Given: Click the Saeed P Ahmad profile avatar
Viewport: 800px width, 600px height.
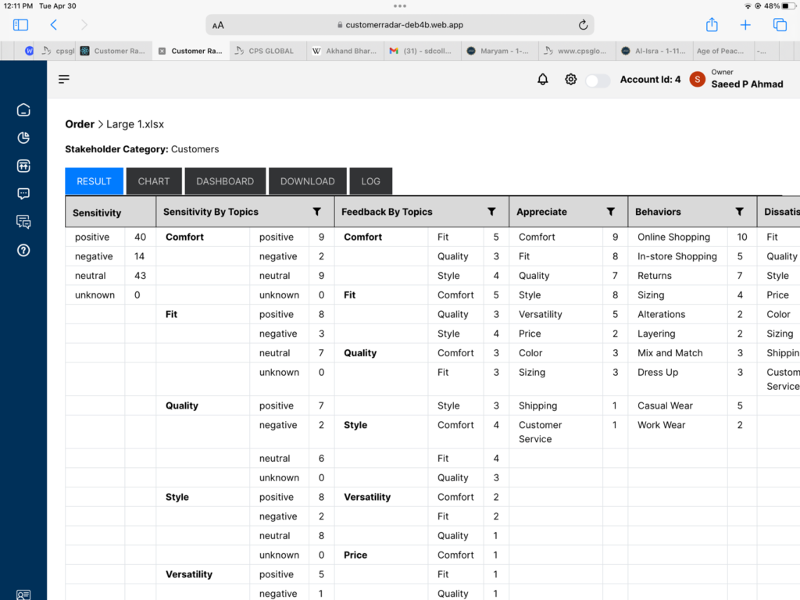Looking at the screenshot, I should 697,80.
